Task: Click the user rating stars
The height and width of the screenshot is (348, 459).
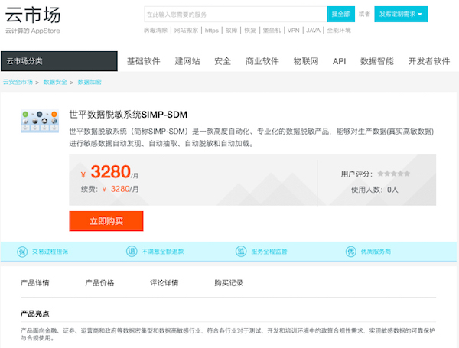Action: point(393,174)
